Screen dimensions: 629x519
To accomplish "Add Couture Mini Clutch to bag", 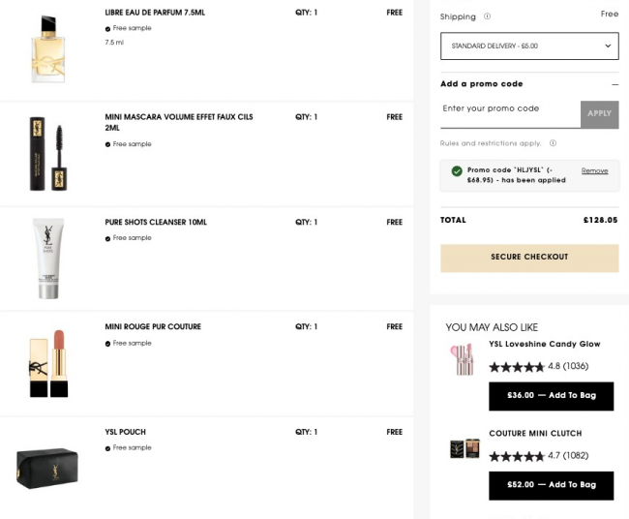I will [x=551, y=485].
